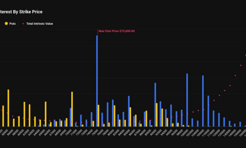246x148 pixels.
Task: Click the yellow puts bar at 80000 strike
Action: [114, 116]
